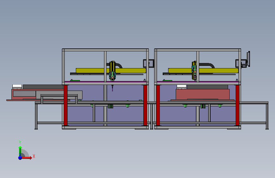Screen dimensions: 275x178
Task: Select the green motor under the left conveyor
Action: tap(110, 106)
